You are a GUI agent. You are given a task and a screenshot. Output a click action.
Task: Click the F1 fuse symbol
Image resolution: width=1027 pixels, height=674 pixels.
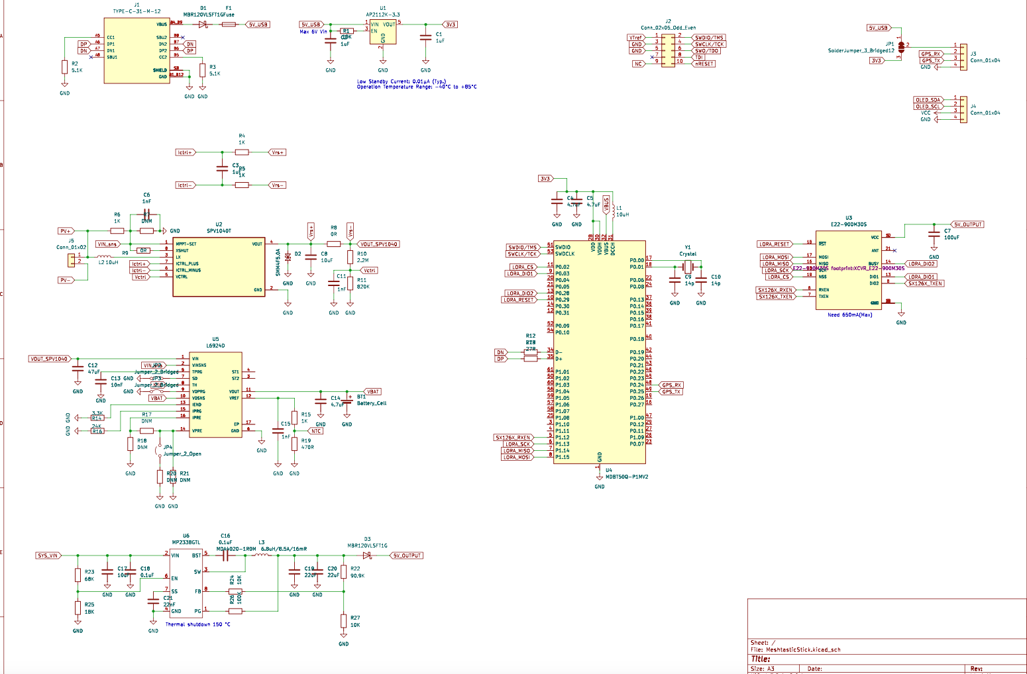(x=229, y=24)
